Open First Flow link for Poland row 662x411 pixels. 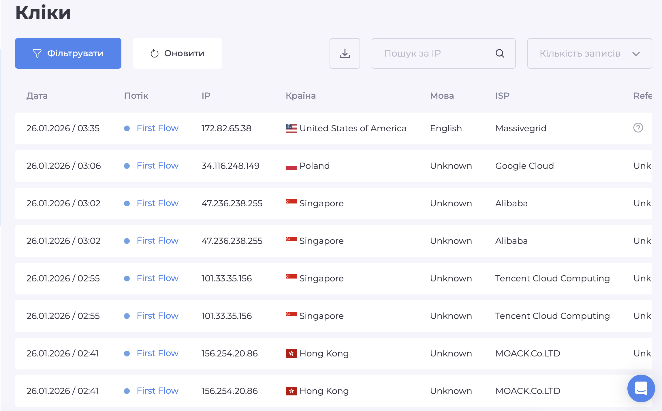click(157, 165)
